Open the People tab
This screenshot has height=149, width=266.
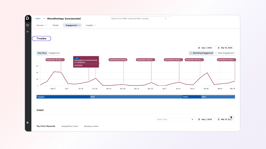point(56,25)
